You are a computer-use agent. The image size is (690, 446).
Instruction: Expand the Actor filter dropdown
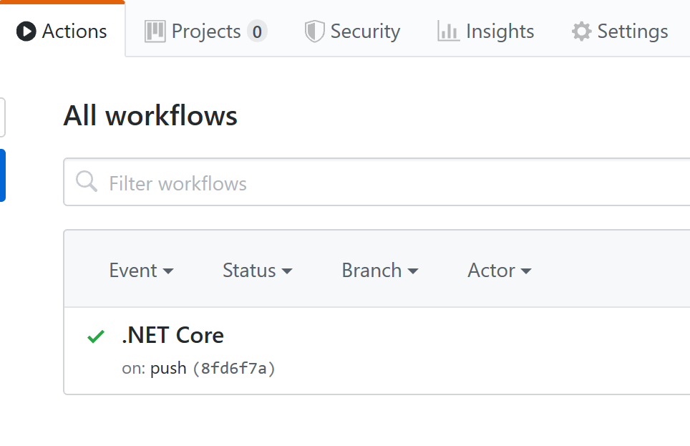click(x=499, y=271)
